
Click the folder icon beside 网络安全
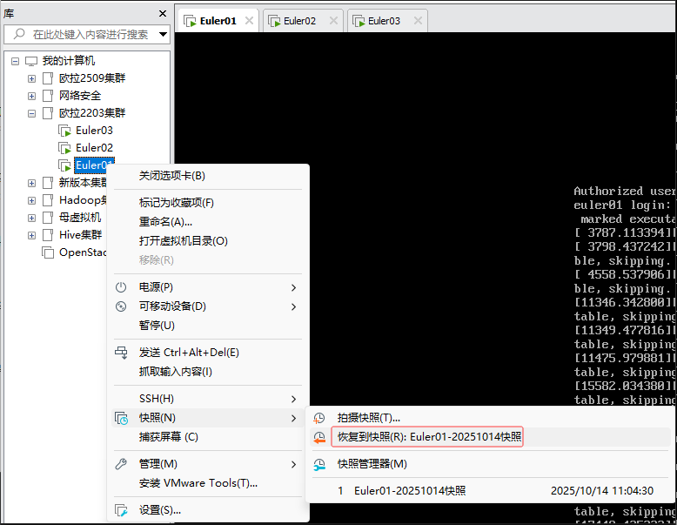tap(48, 96)
